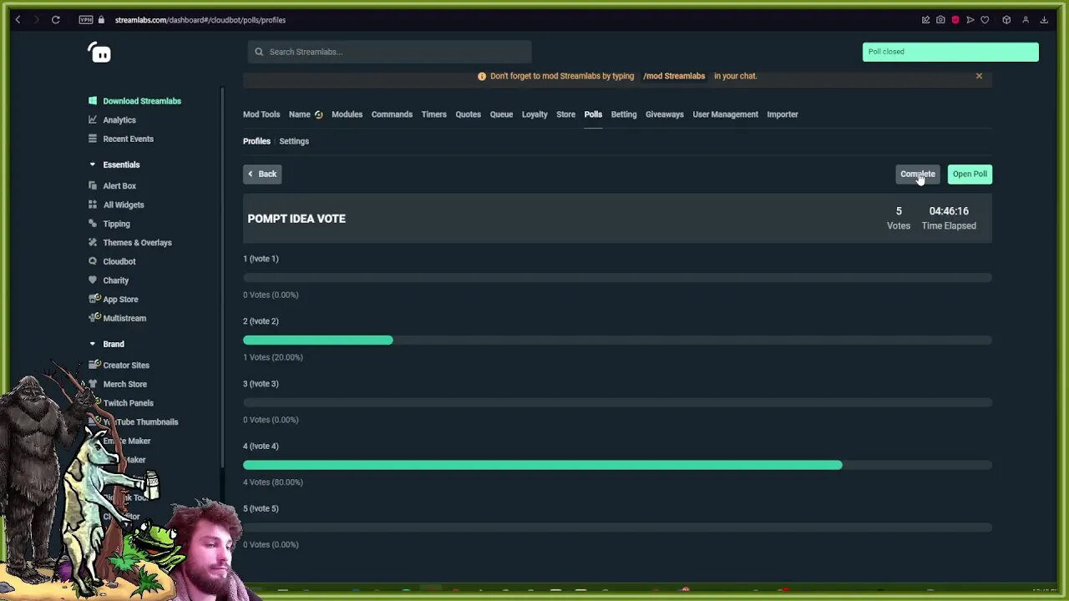The height and width of the screenshot is (601, 1069).
Task: Open YouTube Thumbnails in sidebar
Action: [x=140, y=422]
